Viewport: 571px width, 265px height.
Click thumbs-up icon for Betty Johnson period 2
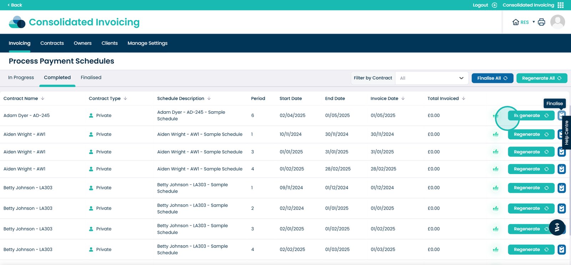click(x=495, y=209)
